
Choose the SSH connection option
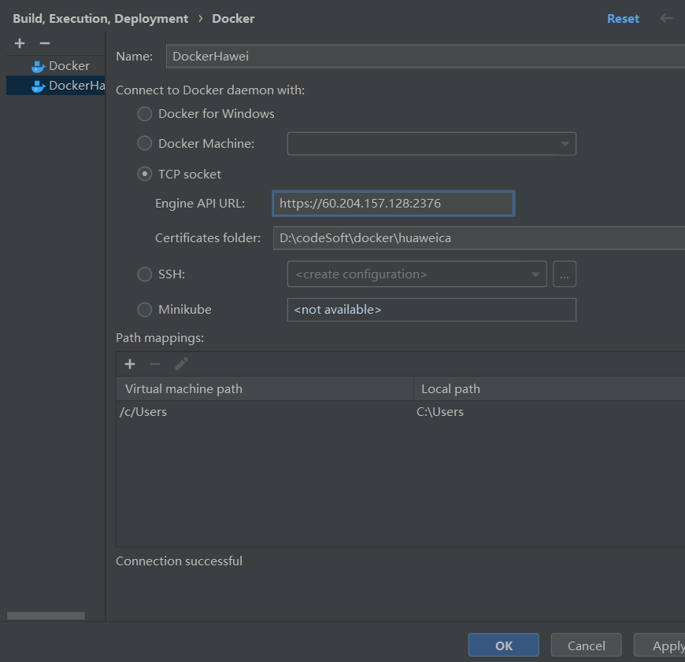click(145, 274)
